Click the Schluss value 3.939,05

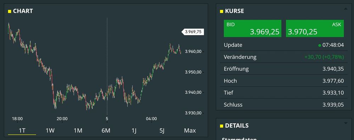tap(333, 105)
